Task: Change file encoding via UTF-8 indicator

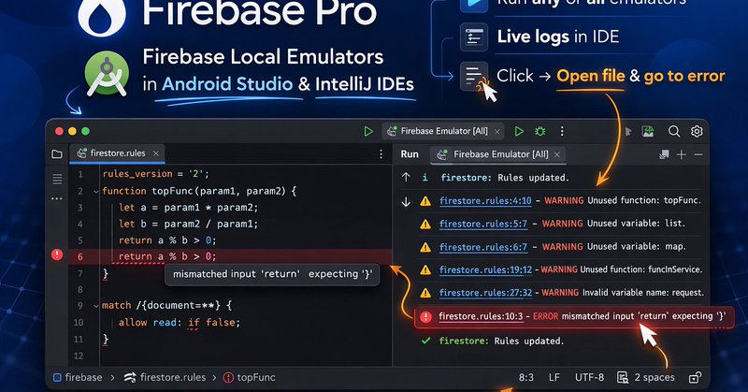Action: pos(589,378)
